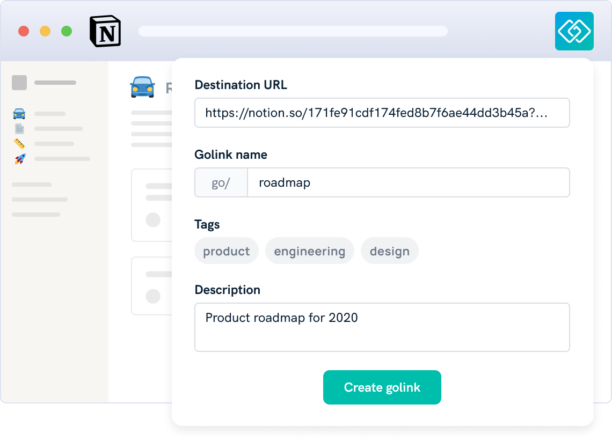Open the golinks browser extension popup
This screenshot has width=612, height=441.
click(x=574, y=31)
